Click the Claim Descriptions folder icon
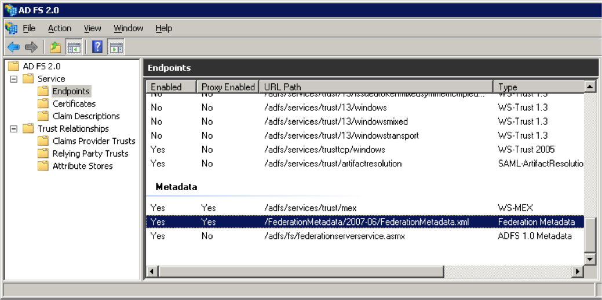The height and width of the screenshot is (300, 602). tap(43, 116)
